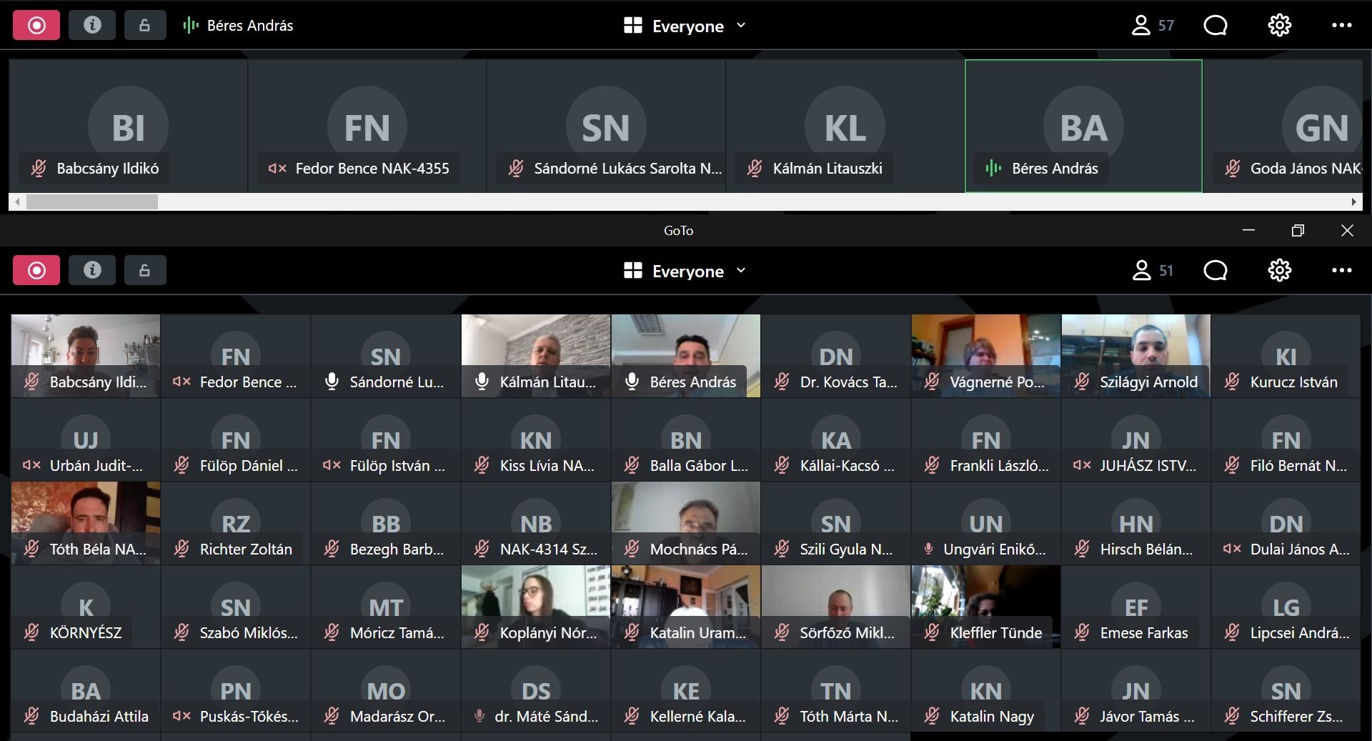Toggle Kálmán Litau... microphone in the grid

[x=482, y=382]
